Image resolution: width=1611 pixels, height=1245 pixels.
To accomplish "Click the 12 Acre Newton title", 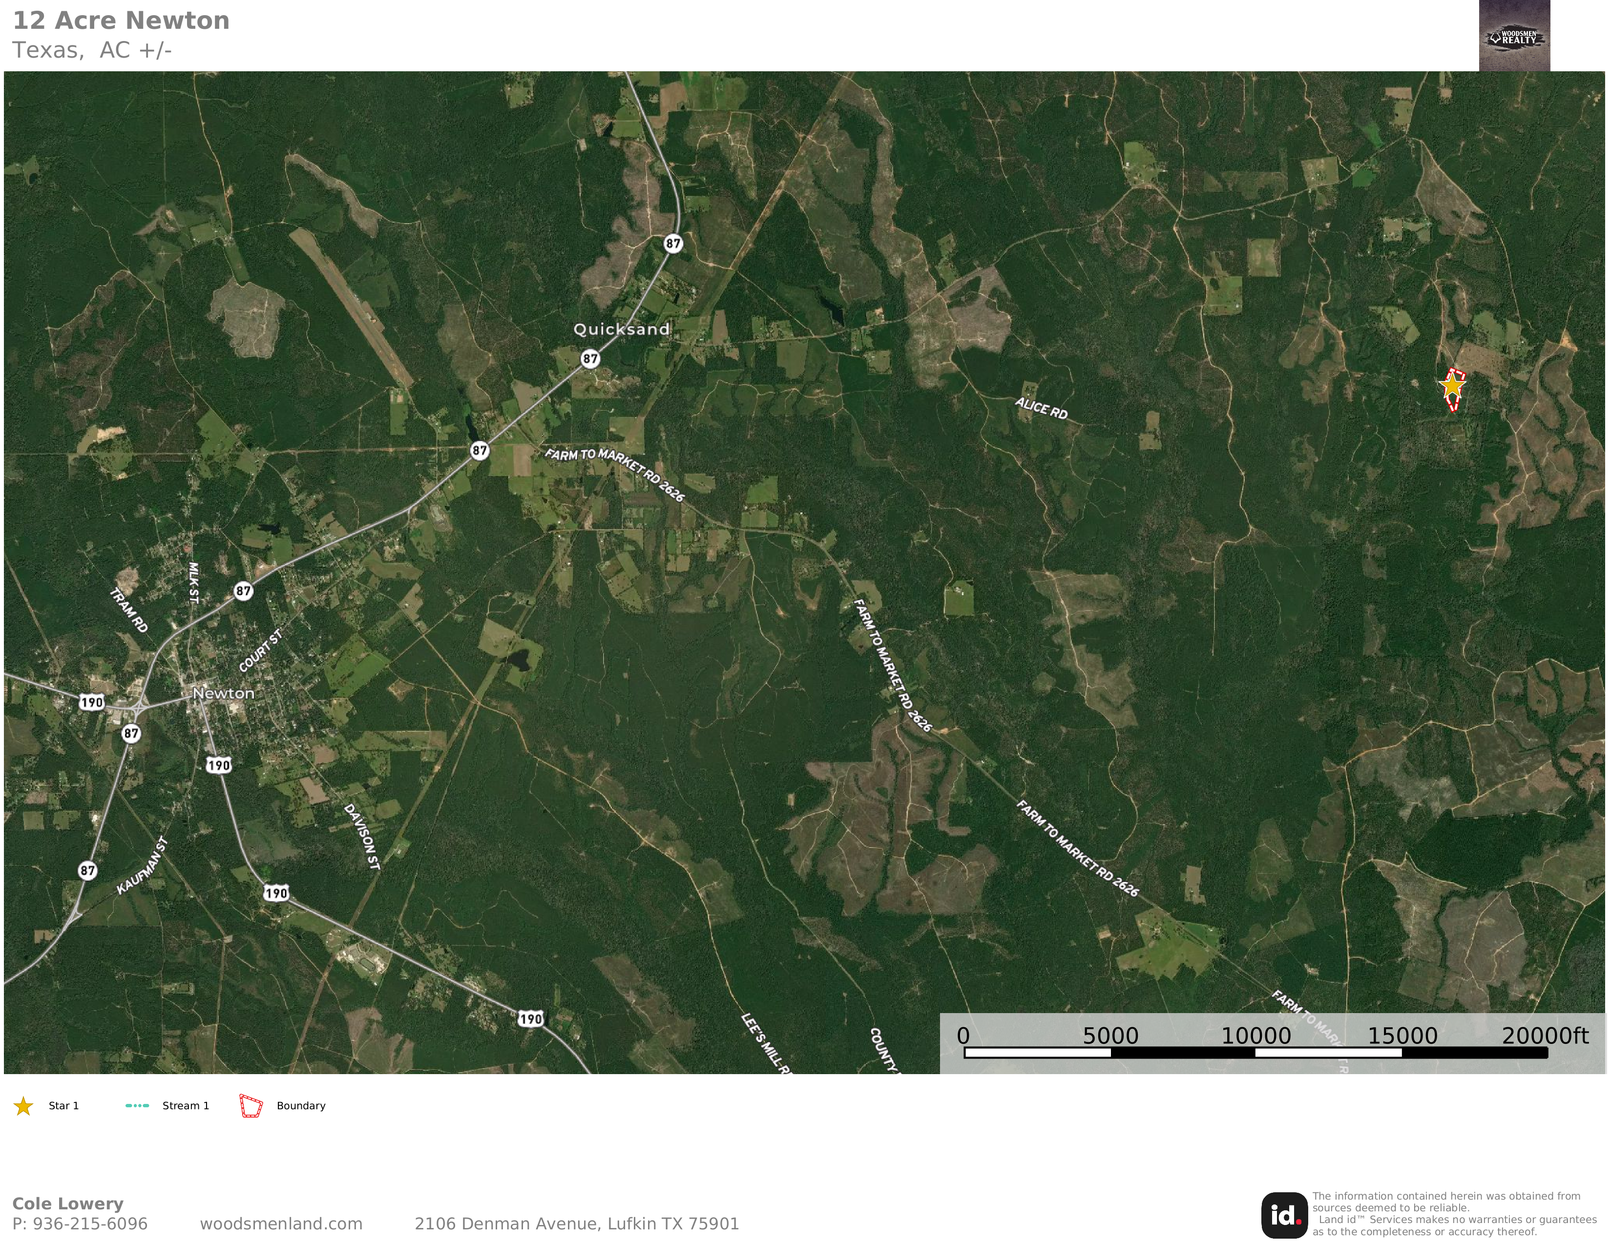I will [121, 21].
